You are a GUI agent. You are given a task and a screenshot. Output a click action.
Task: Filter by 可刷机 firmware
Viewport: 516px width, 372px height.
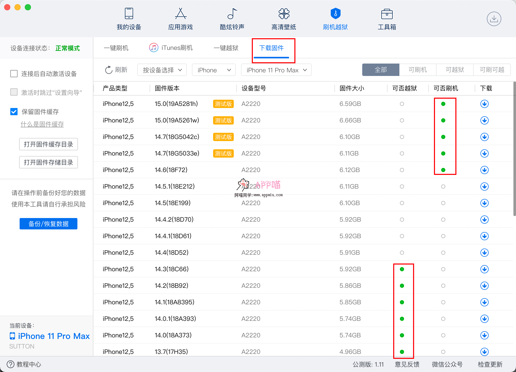418,70
